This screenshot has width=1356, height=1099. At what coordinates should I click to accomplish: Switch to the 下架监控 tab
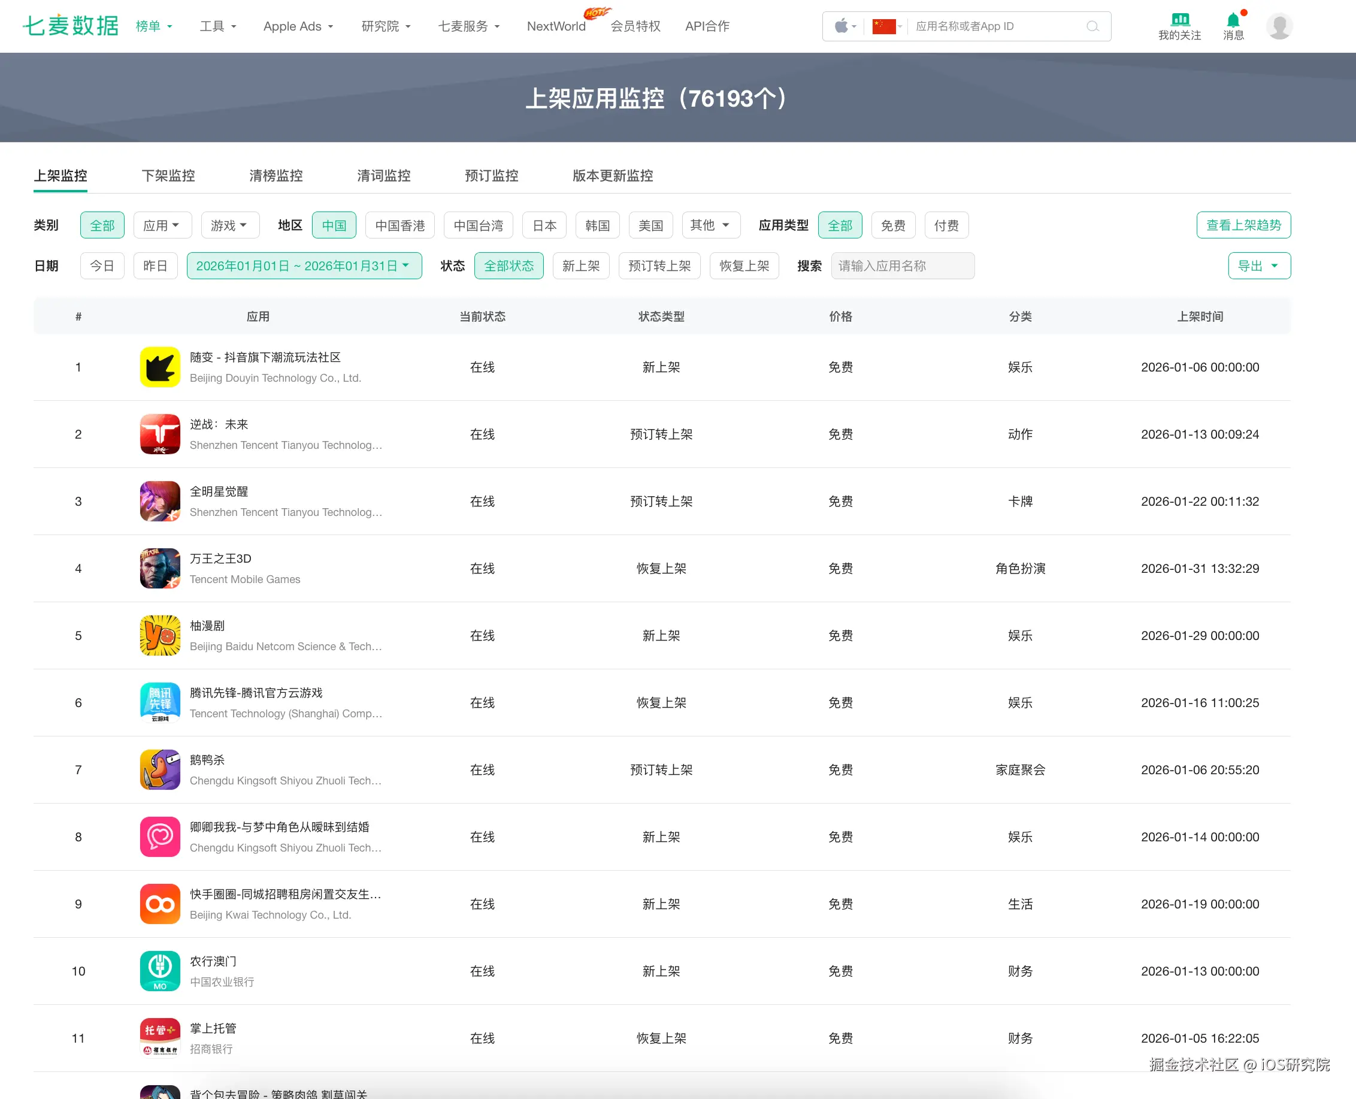(x=168, y=176)
